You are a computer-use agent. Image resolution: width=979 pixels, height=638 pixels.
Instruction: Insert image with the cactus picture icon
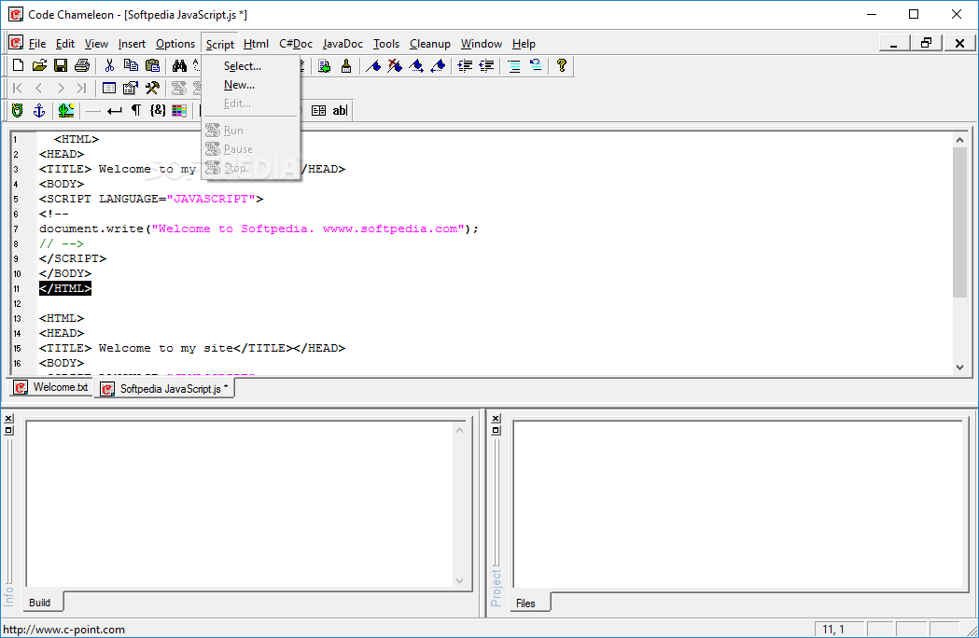(66, 110)
